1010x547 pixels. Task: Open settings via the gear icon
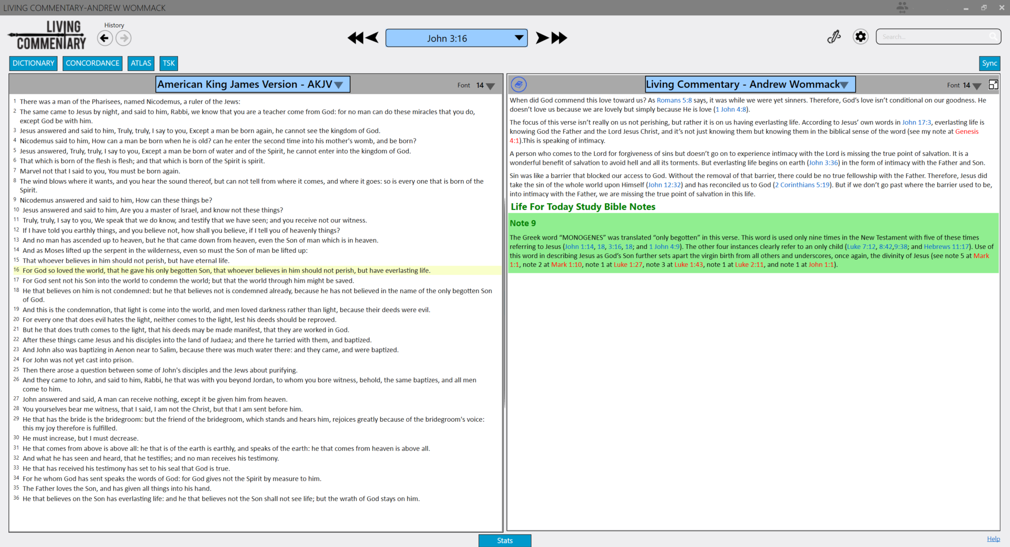(860, 37)
